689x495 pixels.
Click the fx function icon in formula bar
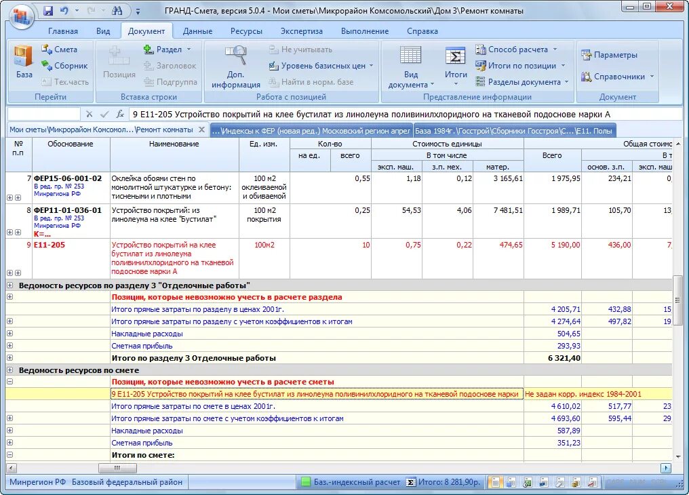click(119, 114)
